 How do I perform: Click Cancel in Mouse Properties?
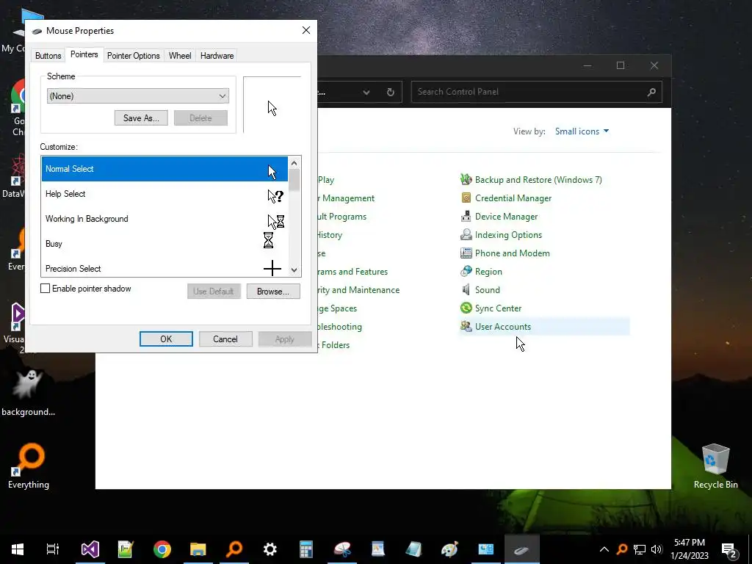[x=225, y=339]
